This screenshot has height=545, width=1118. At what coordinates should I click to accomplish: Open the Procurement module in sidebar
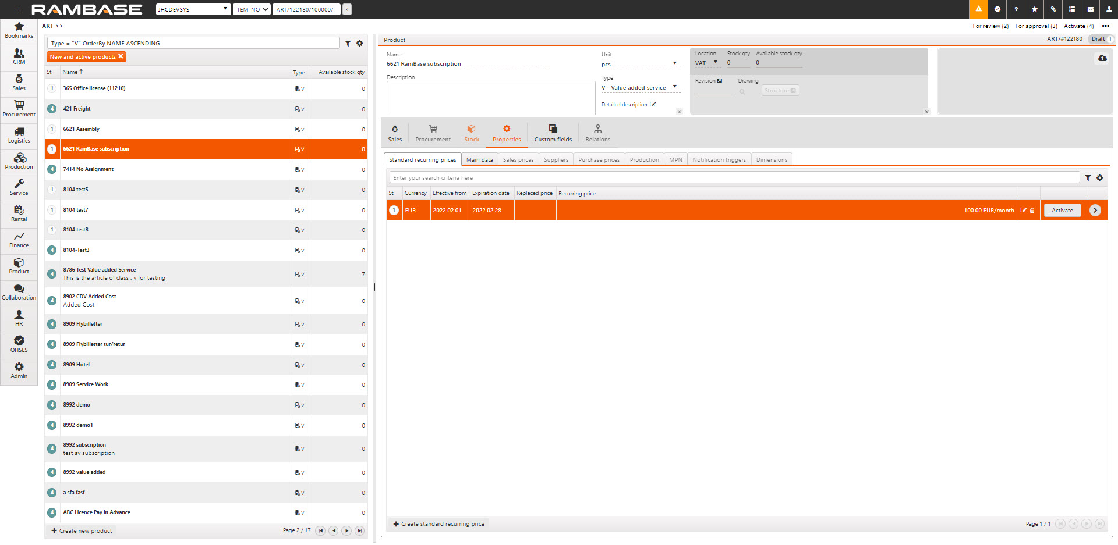19,108
